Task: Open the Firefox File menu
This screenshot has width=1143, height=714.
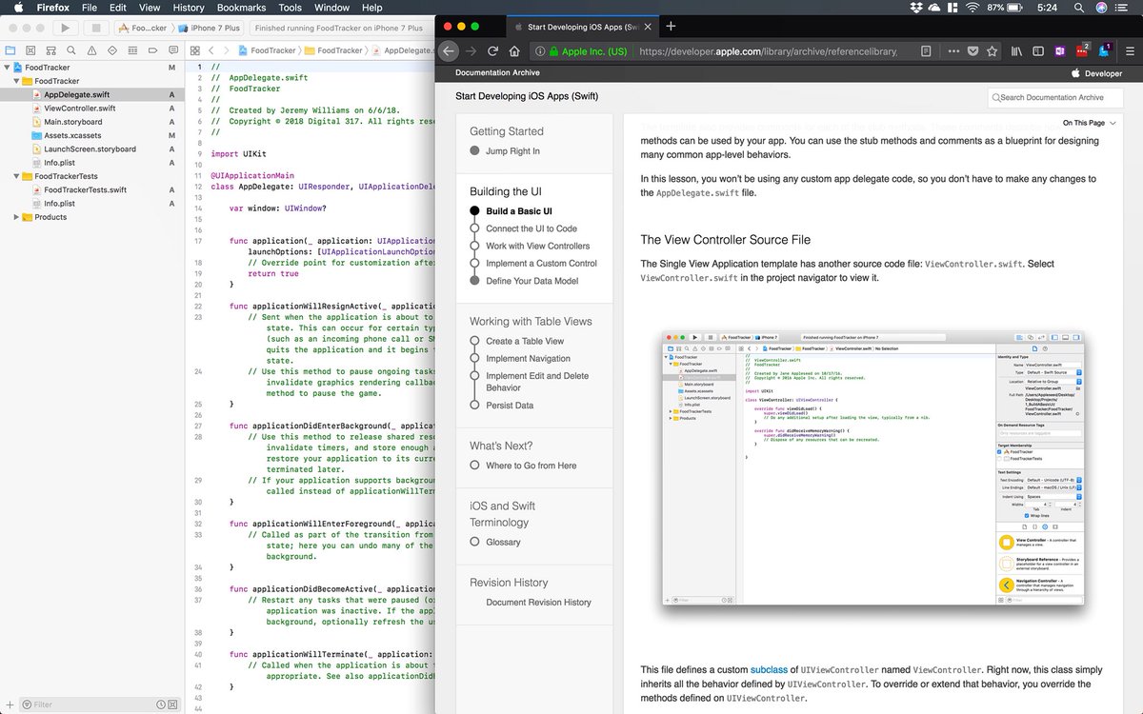Action: click(90, 8)
